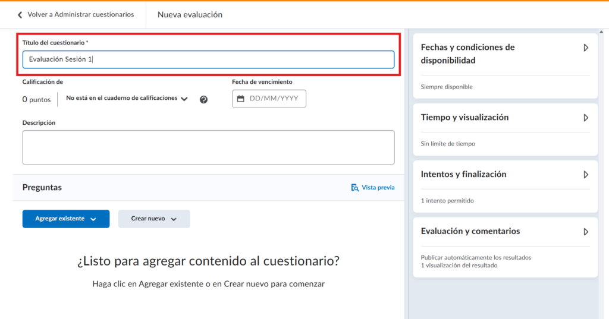Click the Descripción text area

click(208, 147)
